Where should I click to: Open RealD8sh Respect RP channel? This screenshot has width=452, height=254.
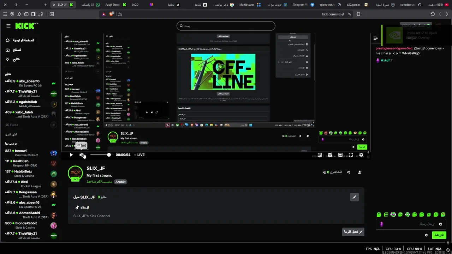point(31,163)
